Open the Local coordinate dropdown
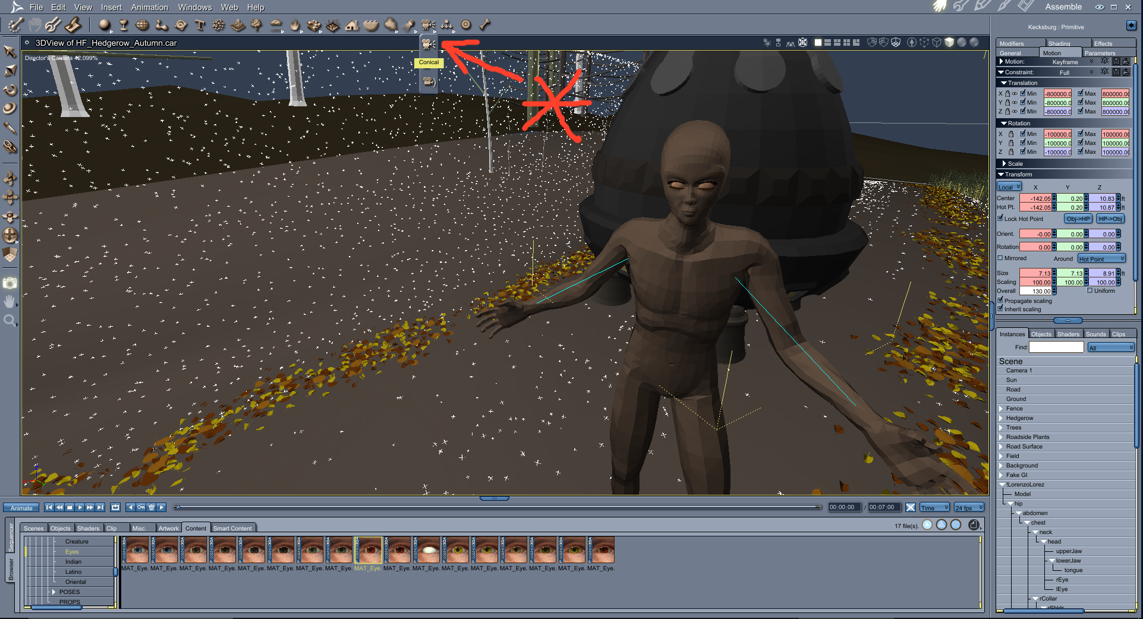The image size is (1143, 619). pyautogui.click(x=1009, y=187)
